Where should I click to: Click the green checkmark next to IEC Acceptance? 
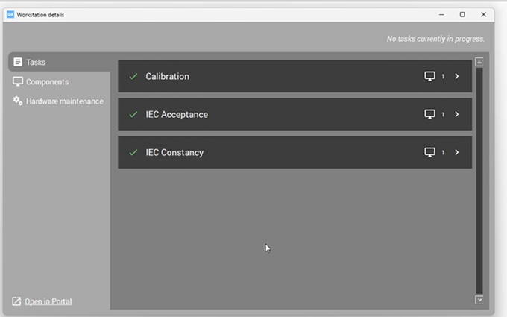tap(133, 114)
